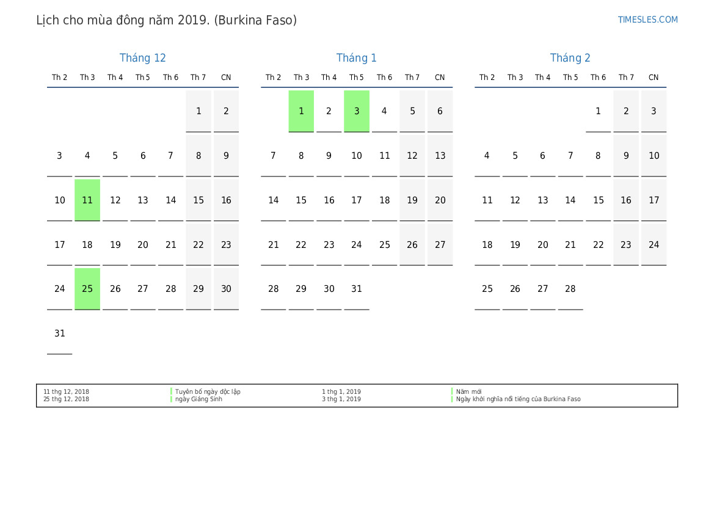Click legend entry 'Tuyên bố ngày độc lập'
Image resolution: width=714 pixels, height=505 pixels.
208,392
